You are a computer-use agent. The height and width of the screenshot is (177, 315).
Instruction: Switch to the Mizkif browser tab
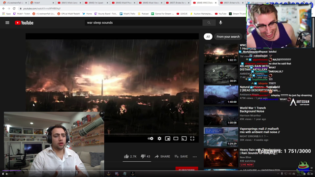42,3
